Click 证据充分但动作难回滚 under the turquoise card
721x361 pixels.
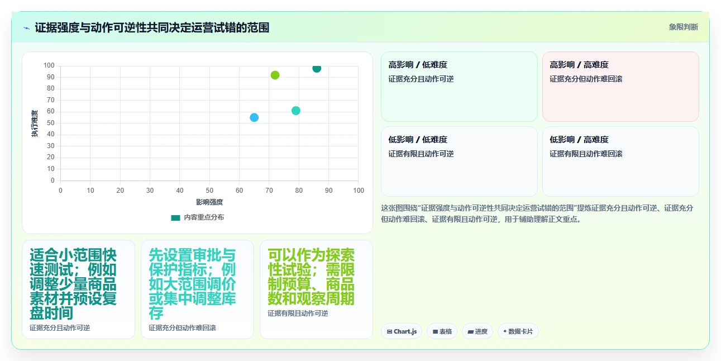click(x=182, y=328)
